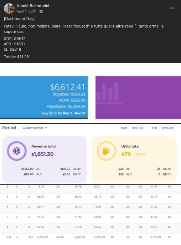
Task: Select the table cell 33.11
Action: pyautogui.click(x=154, y=227)
